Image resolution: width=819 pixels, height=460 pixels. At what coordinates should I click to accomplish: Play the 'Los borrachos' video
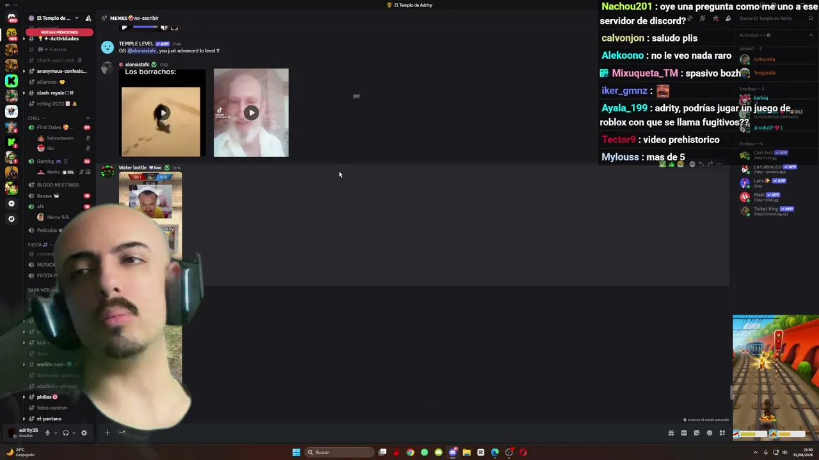pyautogui.click(x=163, y=113)
